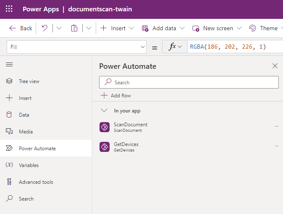Click the Undo icon in toolbar

[x=45, y=28]
